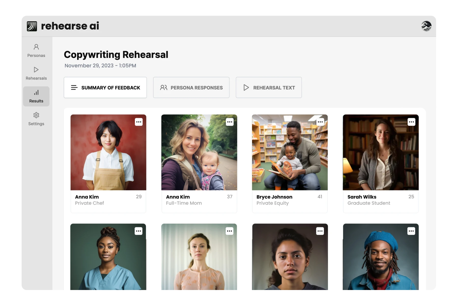
Task: Open the user profile avatar
Action: coord(426,26)
